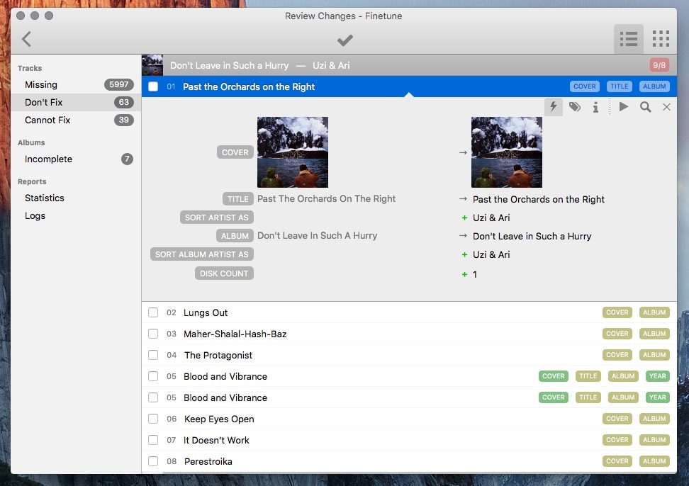Play the selected track

tap(623, 106)
